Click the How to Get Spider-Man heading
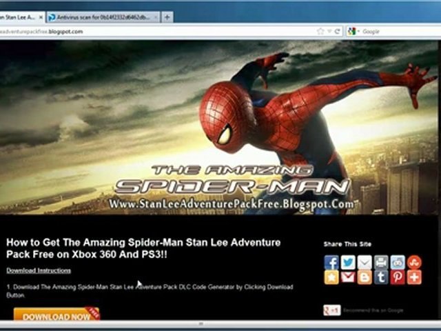Image resolution: width=441 pixels, height=331 pixels. [x=143, y=248]
